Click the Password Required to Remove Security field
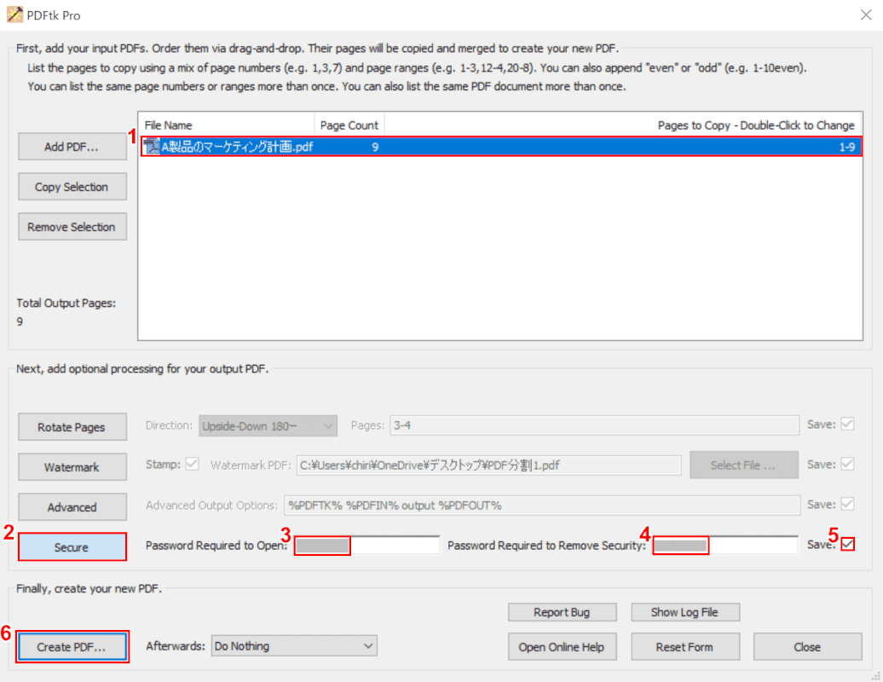The image size is (883, 682). point(725,545)
